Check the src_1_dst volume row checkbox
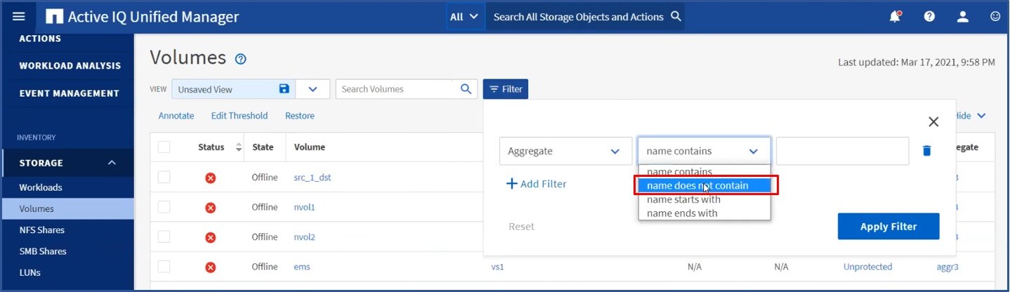The width and height of the screenshot is (1010, 292). coord(164,177)
